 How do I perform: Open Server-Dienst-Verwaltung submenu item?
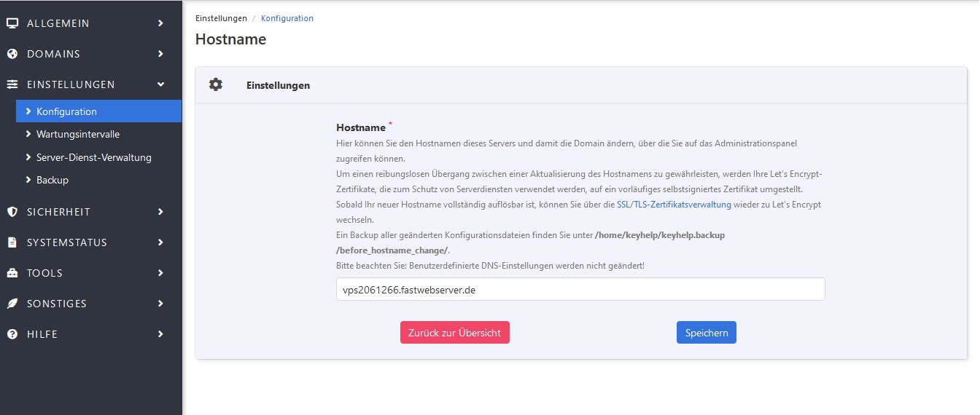click(x=93, y=157)
